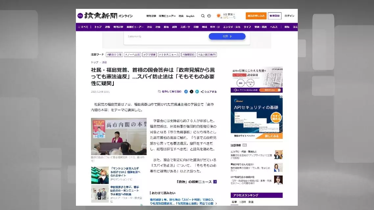Click the Yomiuri Shimbun Online logo
The width and height of the screenshot is (374, 210).
tap(105, 16)
